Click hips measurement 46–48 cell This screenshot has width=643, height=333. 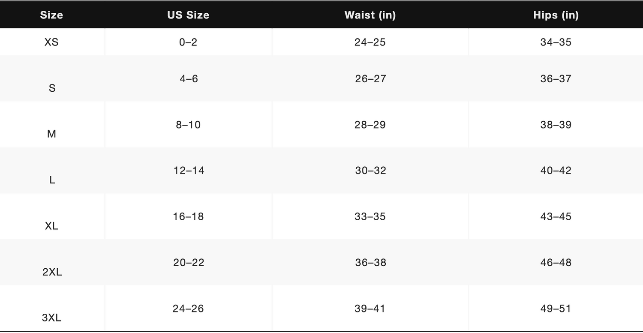(556, 262)
